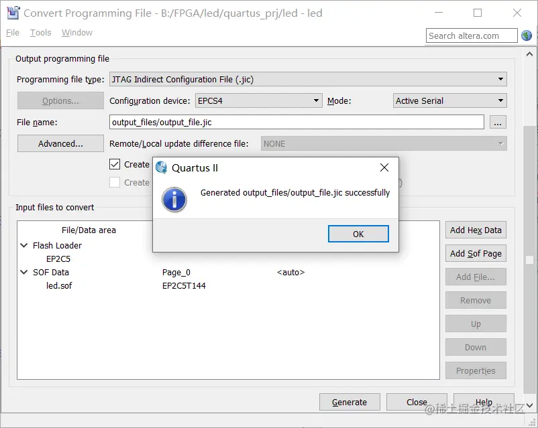This screenshot has height=428, width=538.
Task: Click the File/Data area column header
Action: coord(89,230)
